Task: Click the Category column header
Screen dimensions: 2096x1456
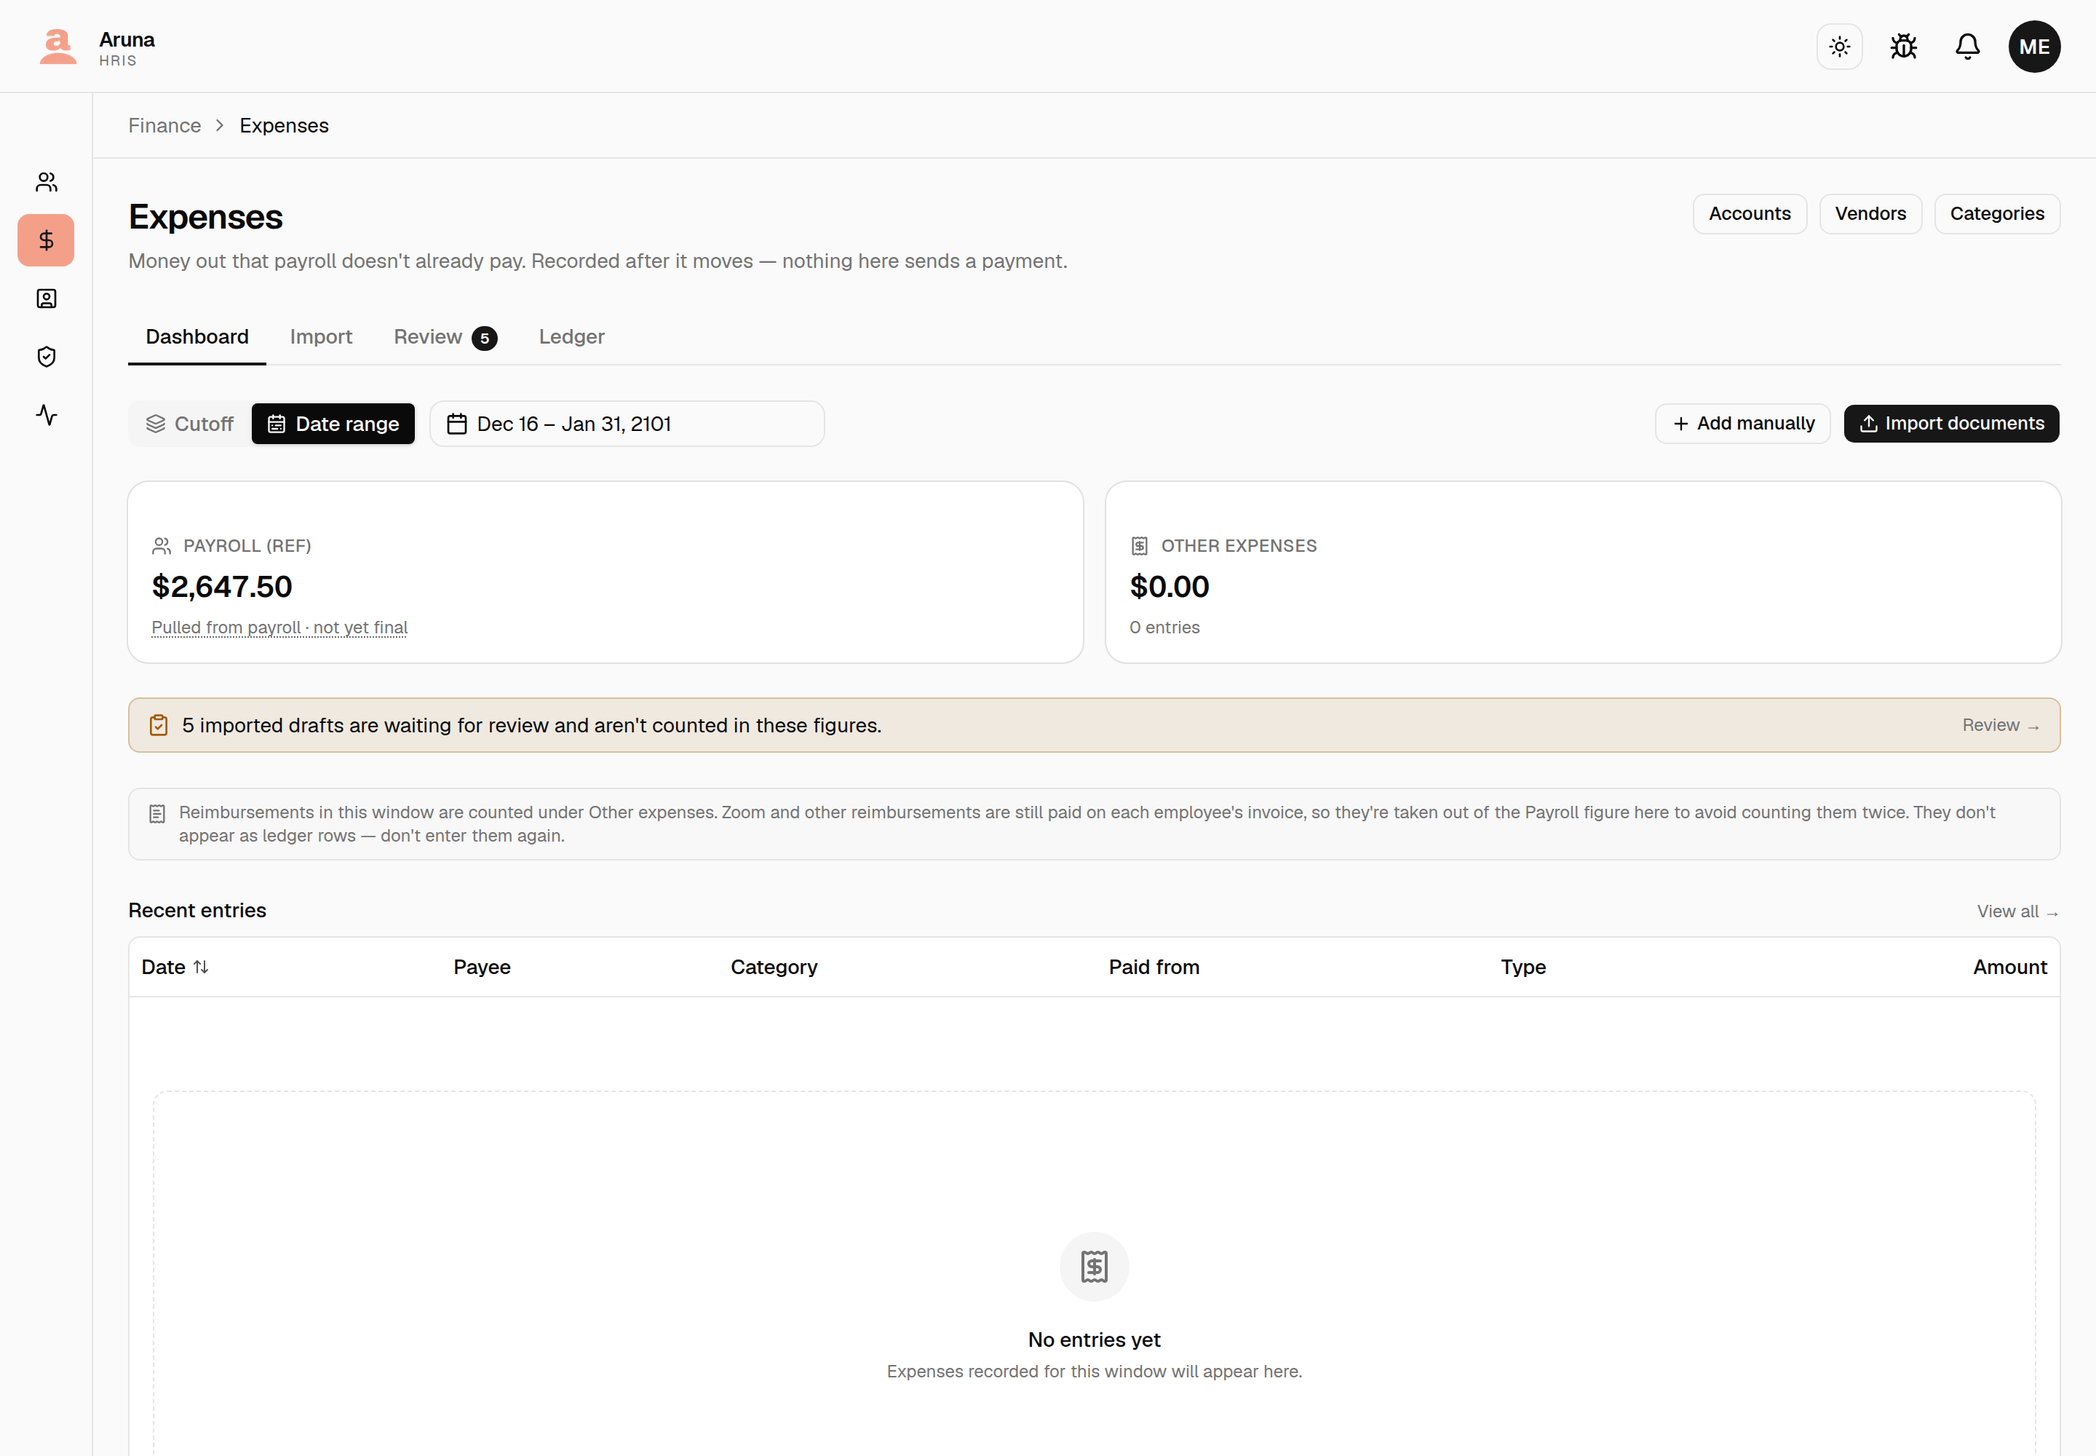Action: coord(774,967)
